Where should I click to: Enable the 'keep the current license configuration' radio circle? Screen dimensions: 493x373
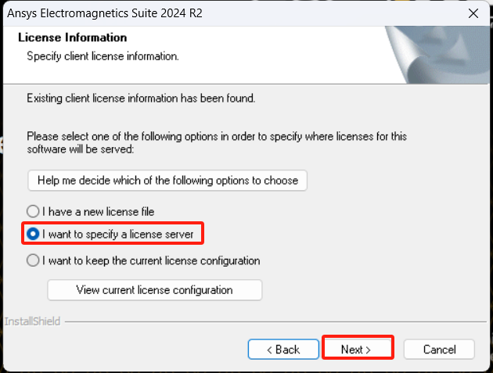(x=33, y=260)
